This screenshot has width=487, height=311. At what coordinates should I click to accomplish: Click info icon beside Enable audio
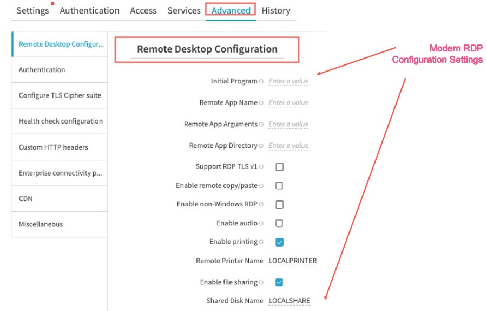pyautogui.click(x=261, y=224)
